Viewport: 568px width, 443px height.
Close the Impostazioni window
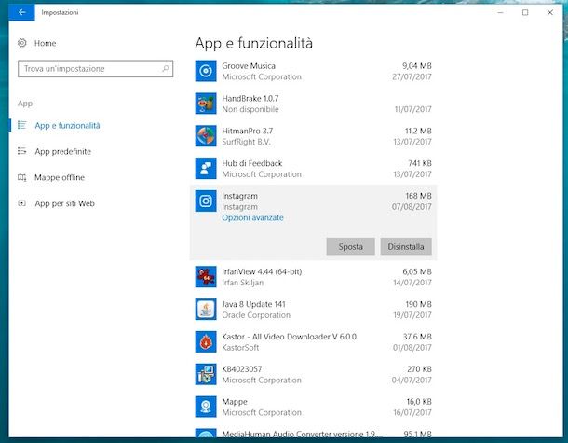pyautogui.click(x=550, y=12)
